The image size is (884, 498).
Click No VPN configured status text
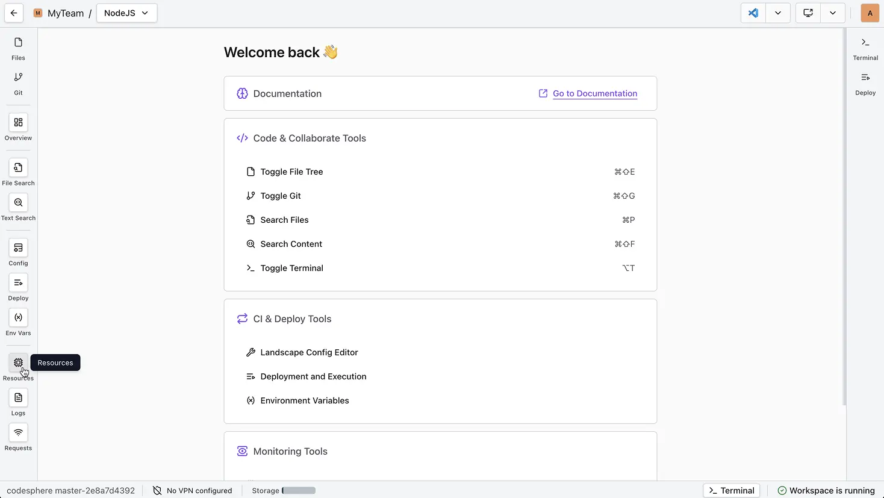coord(199,491)
